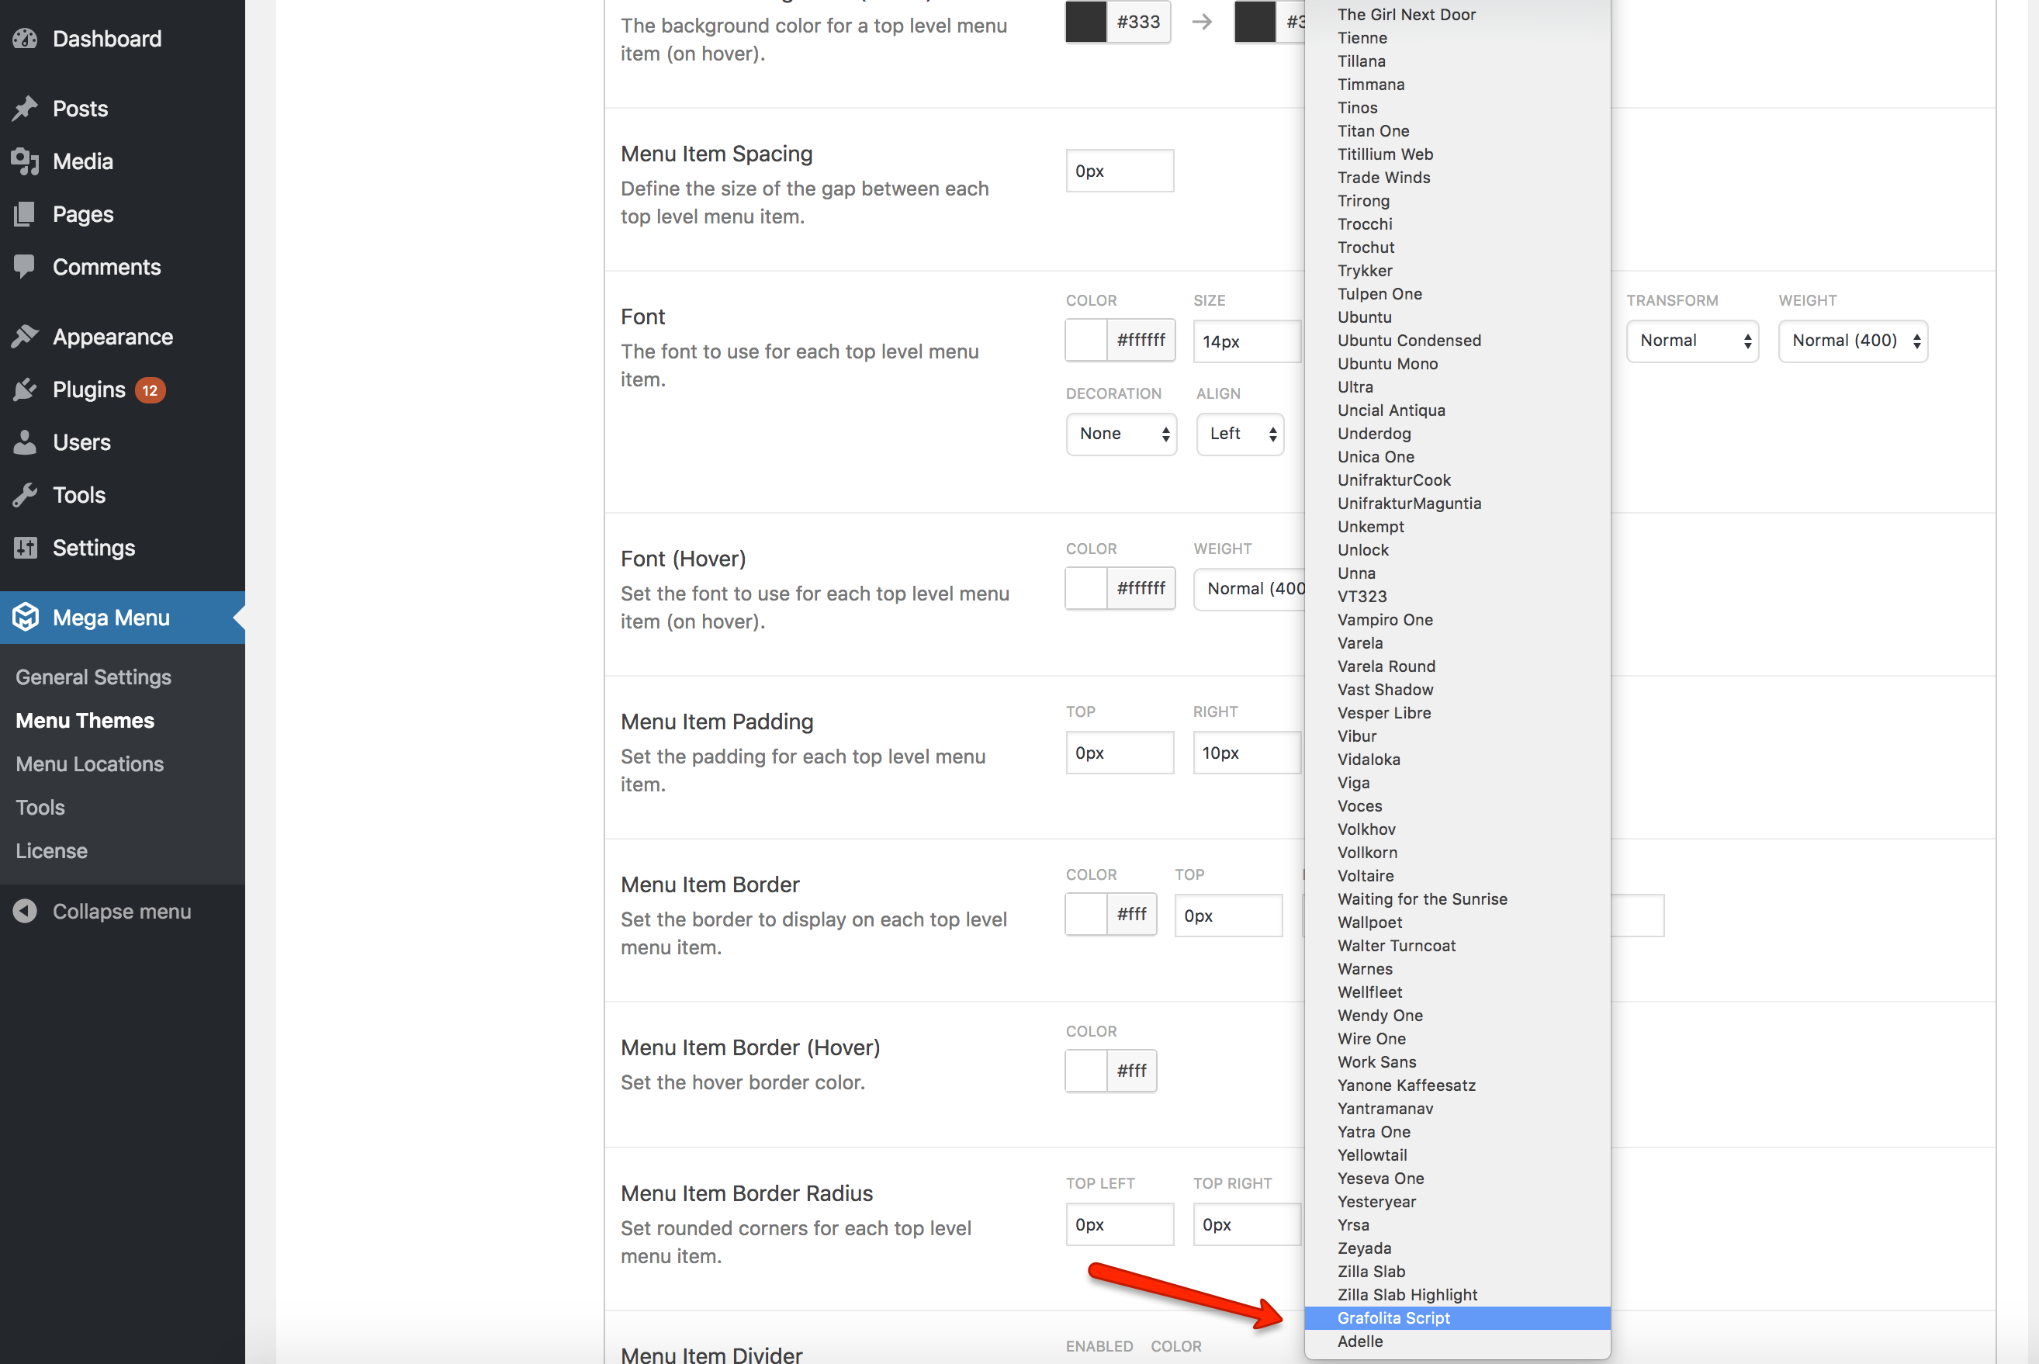
Task: Go to Menu Locations page
Action: pyautogui.click(x=89, y=763)
